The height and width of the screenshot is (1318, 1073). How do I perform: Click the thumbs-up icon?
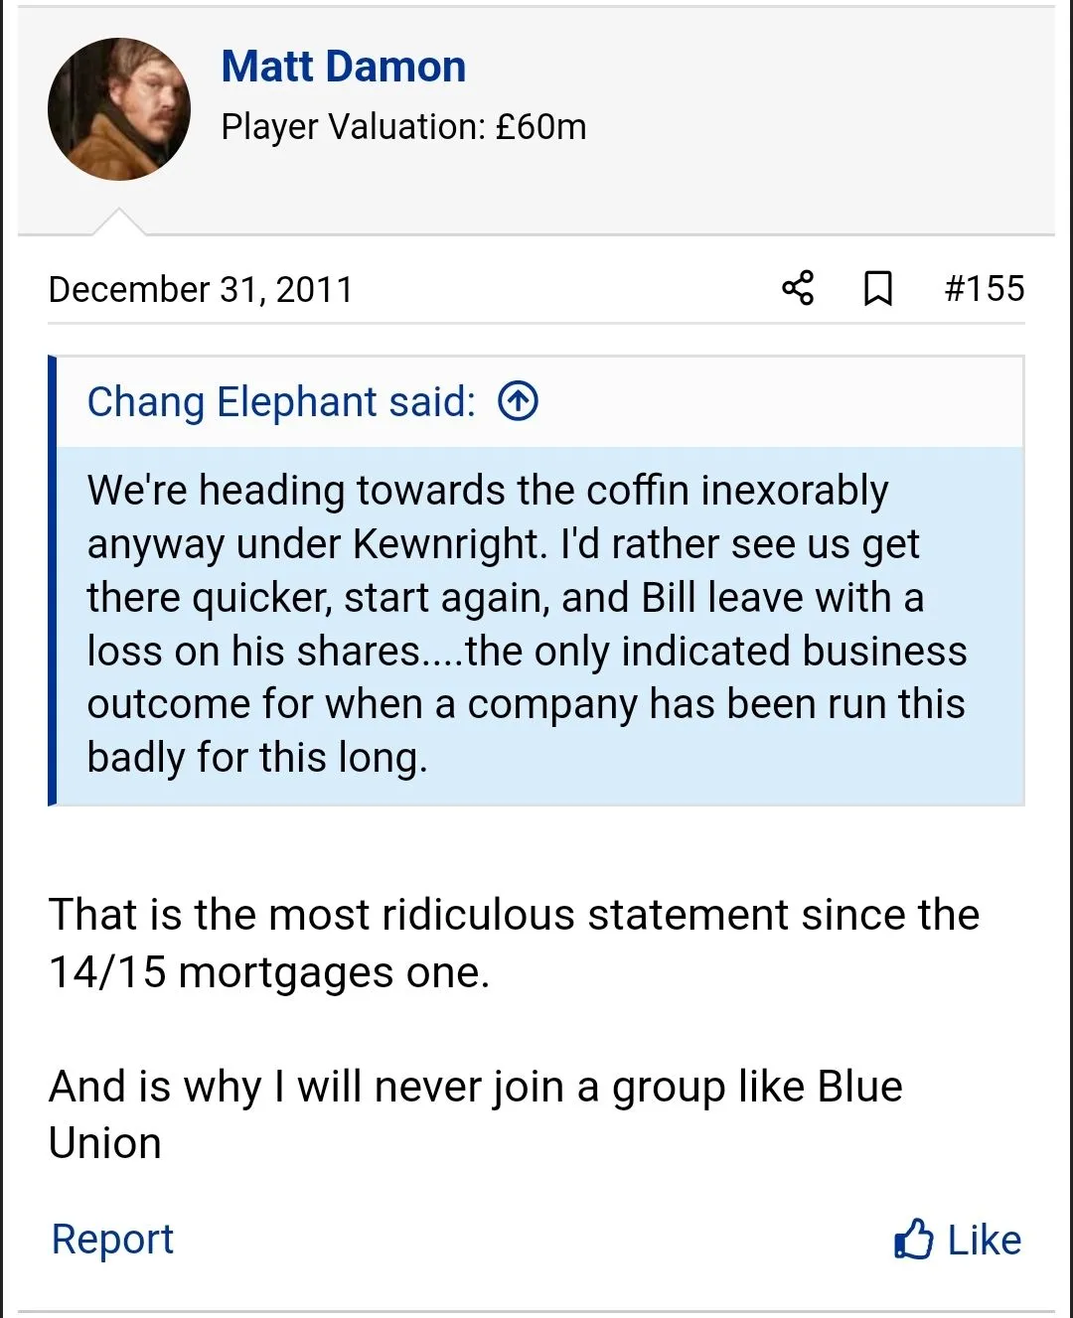[x=913, y=1240]
